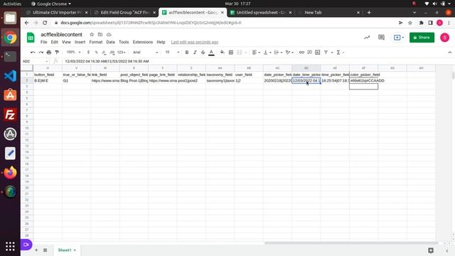The image size is (455, 256).
Task: Undo the last edit
Action: click(x=33, y=52)
